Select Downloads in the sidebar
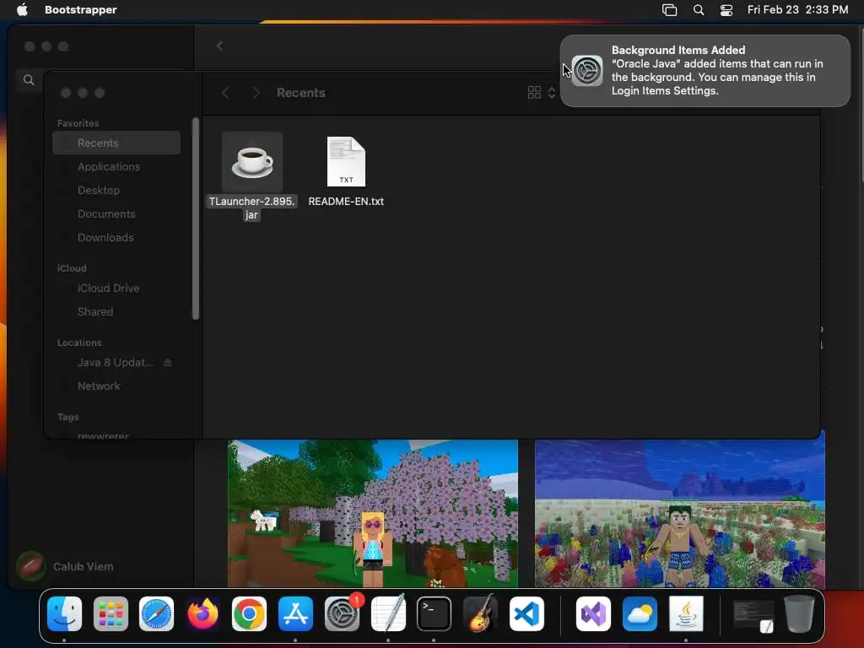 tap(116, 237)
